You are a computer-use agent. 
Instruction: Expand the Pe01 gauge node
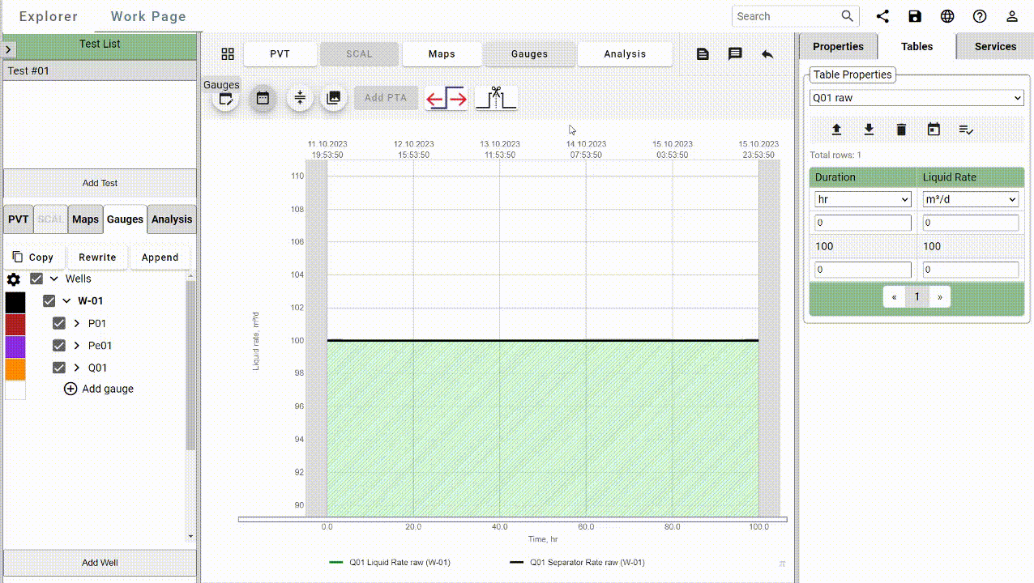(77, 345)
